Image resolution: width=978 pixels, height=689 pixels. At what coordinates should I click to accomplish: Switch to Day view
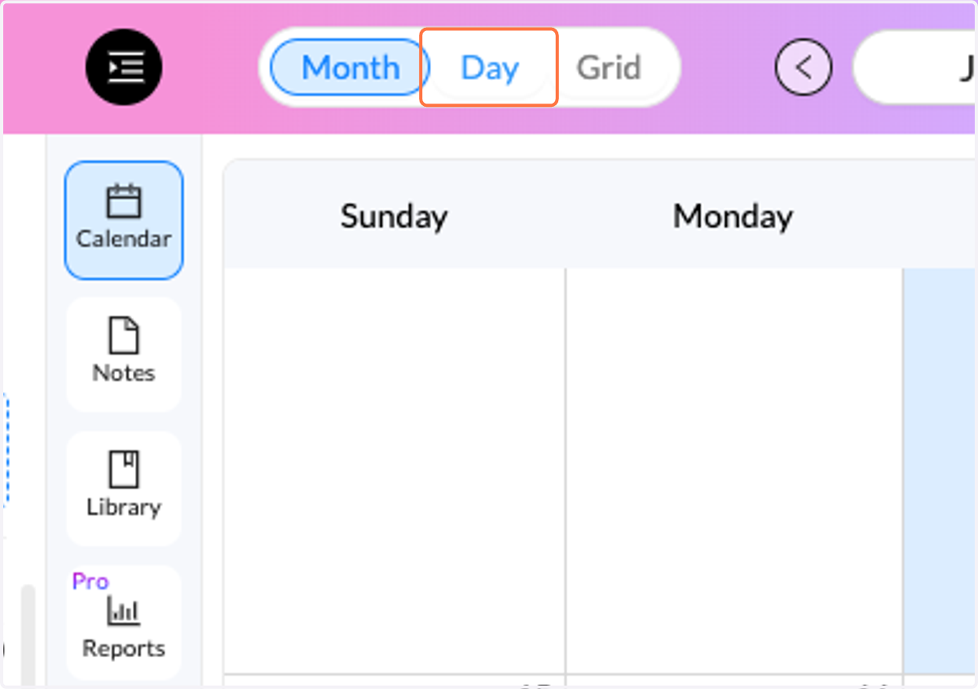pyautogui.click(x=489, y=67)
